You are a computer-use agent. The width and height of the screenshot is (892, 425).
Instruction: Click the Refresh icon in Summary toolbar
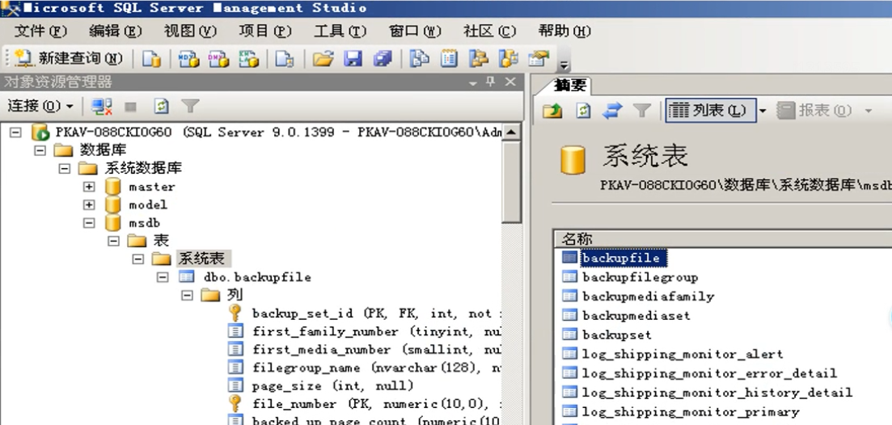pos(583,110)
